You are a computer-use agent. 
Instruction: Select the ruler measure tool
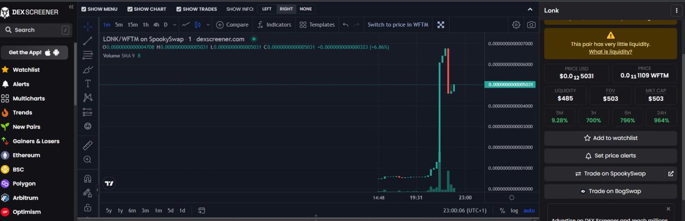[88, 145]
